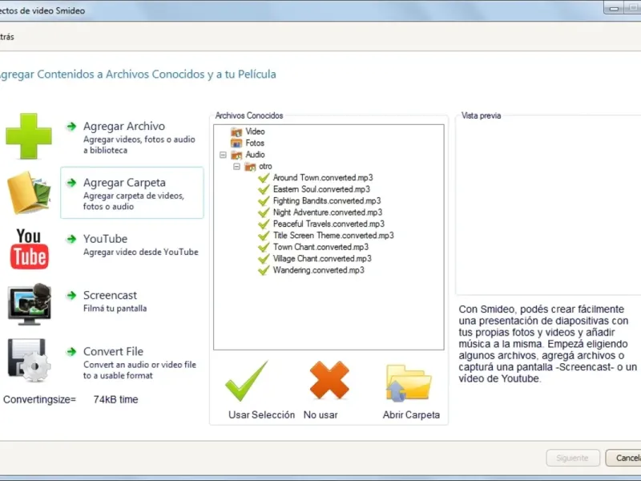Screen dimensions: 641x481
Task: Click the Vista previa preview area
Action: (548, 207)
